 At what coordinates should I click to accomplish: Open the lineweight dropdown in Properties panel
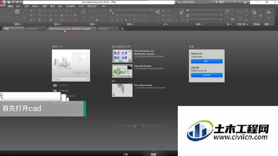206,15
